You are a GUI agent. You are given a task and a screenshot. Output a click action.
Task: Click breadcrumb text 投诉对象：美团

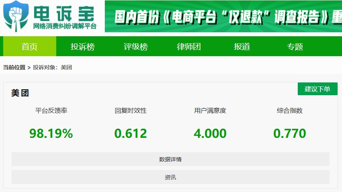(x=52, y=67)
